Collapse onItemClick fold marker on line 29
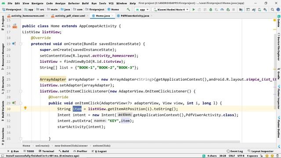281x158 pixels. 21,103
